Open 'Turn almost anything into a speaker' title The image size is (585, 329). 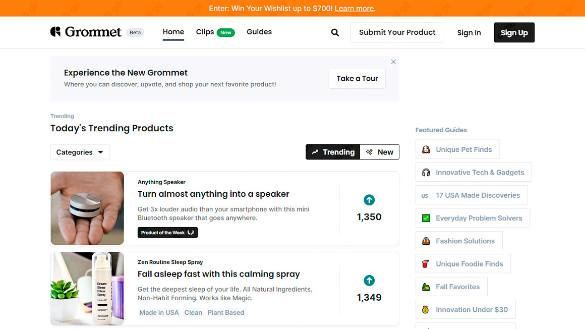pos(213,194)
